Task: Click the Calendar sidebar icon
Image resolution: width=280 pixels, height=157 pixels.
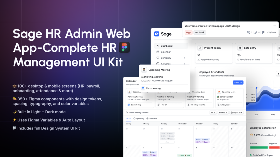Action: pyautogui.click(x=158, y=52)
